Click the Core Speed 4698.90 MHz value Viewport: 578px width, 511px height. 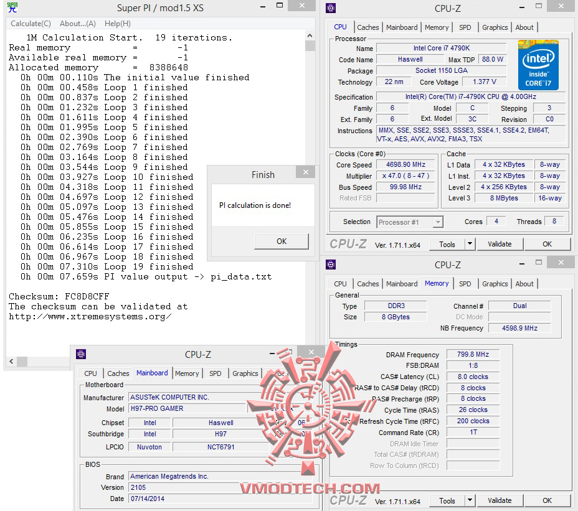point(405,165)
